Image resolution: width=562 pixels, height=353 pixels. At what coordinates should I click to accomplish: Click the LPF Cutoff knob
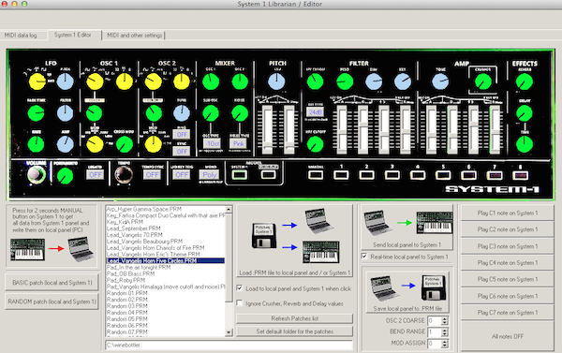315,81
